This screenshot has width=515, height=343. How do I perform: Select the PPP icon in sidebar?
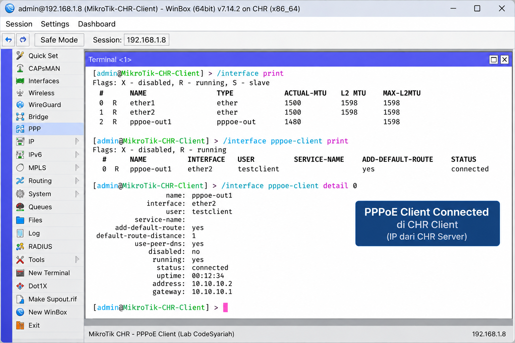(20, 129)
